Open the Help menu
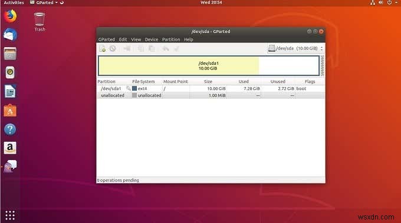 (x=189, y=39)
